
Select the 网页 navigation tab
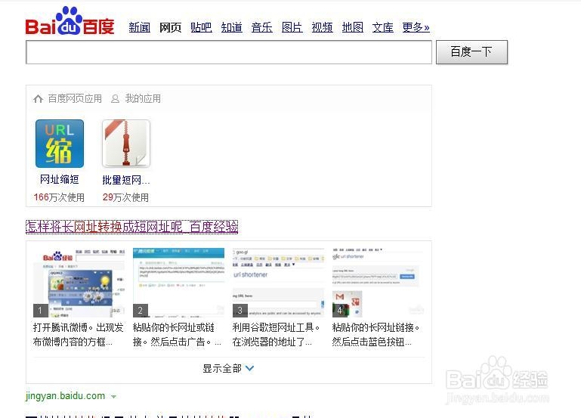(170, 27)
